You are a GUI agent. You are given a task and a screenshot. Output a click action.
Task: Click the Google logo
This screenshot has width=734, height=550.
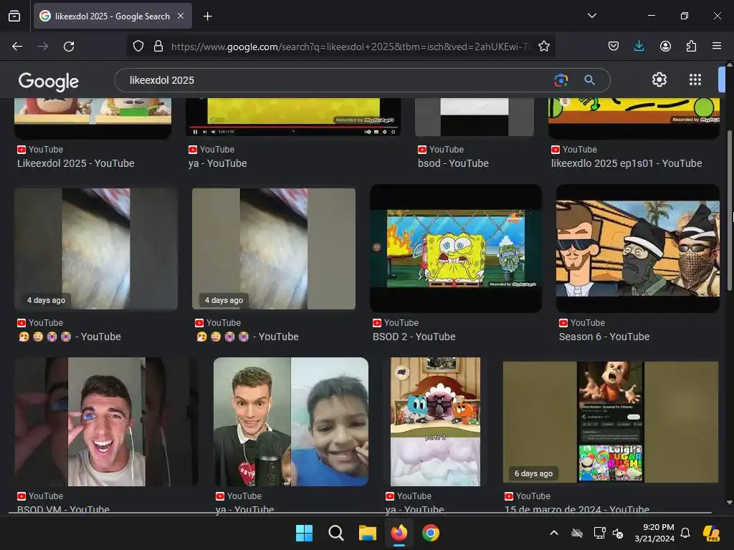point(48,82)
